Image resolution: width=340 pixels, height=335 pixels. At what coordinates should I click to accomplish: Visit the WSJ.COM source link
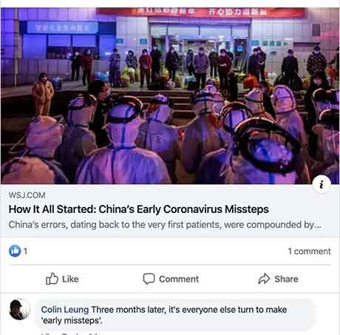coord(27,195)
